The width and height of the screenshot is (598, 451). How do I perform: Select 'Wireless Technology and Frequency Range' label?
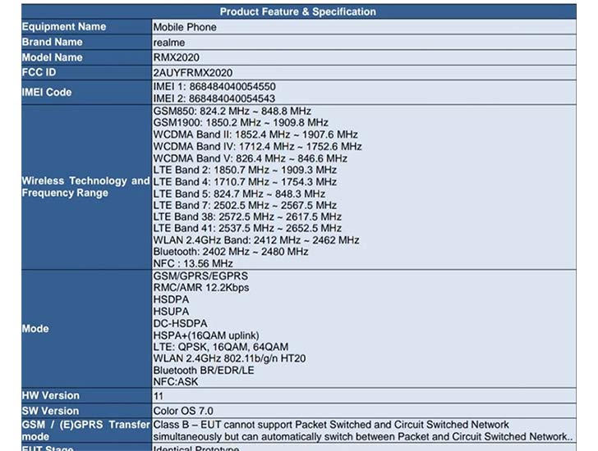click(x=85, y=186)
